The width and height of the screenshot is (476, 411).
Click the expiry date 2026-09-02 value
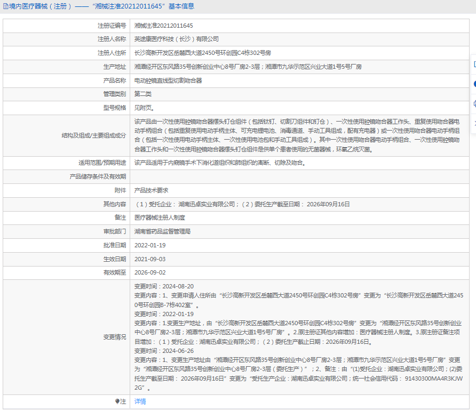(x=150, y=273)
